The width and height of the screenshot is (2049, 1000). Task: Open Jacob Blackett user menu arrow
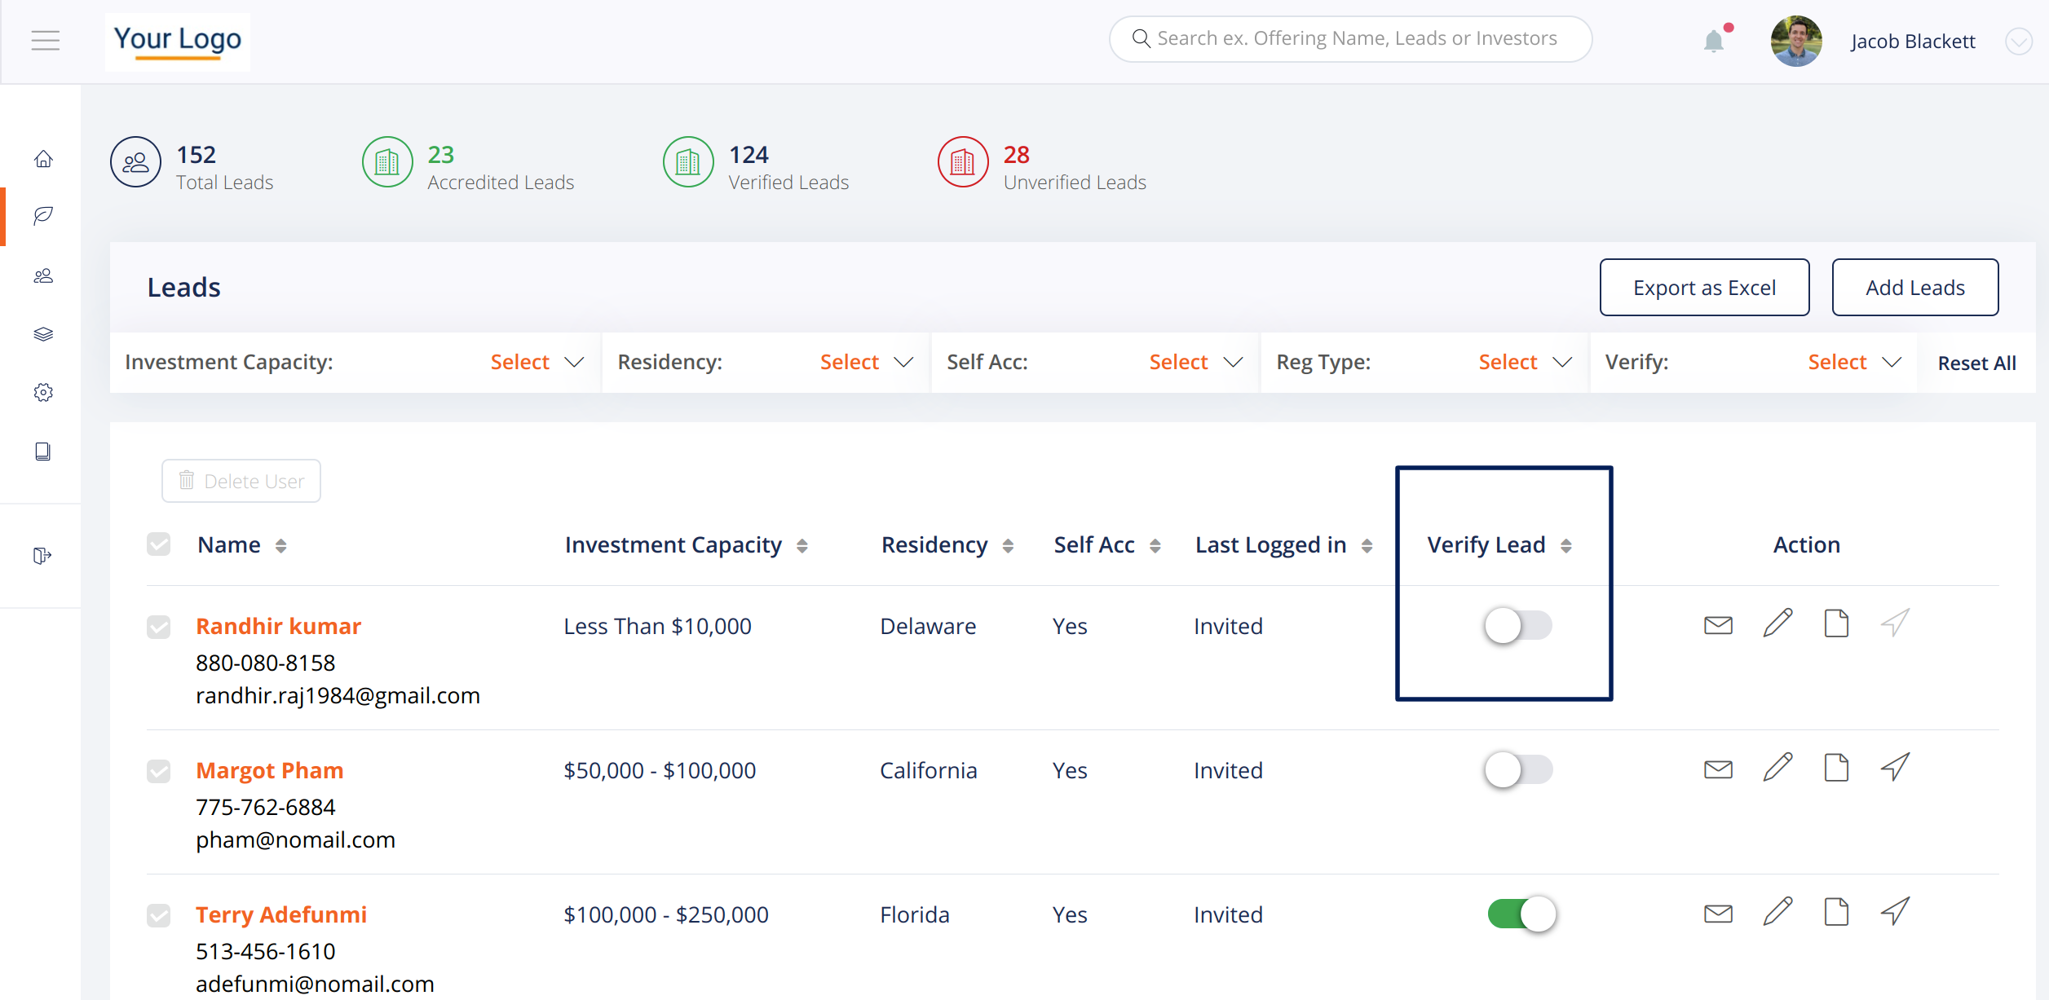(x=2018, y=42)
